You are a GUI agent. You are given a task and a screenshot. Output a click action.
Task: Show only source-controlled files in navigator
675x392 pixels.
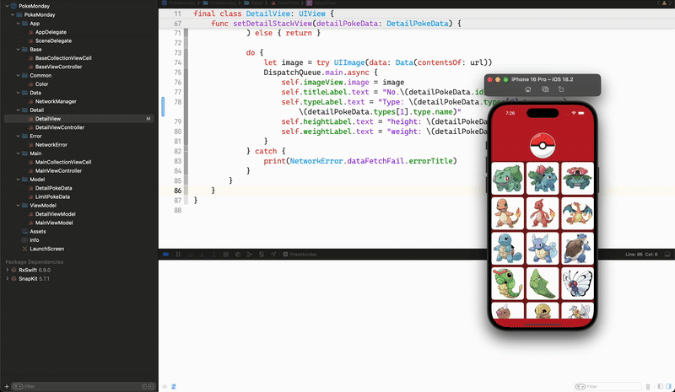coord(151,386)
